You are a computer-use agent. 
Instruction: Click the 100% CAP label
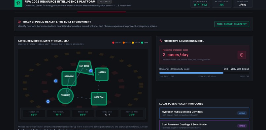pos(245,77)
